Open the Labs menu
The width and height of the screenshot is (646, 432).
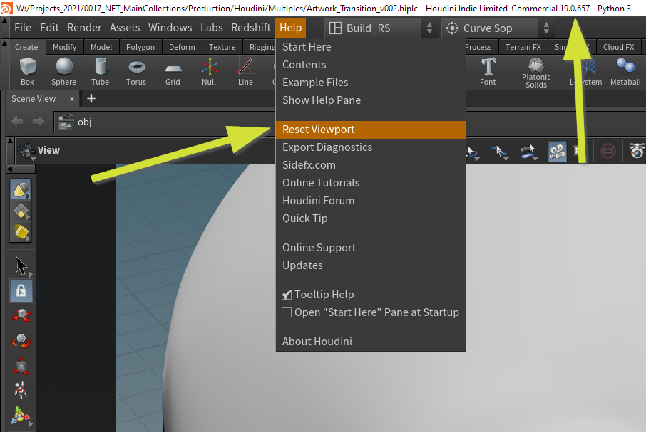(x=212, y=28)
